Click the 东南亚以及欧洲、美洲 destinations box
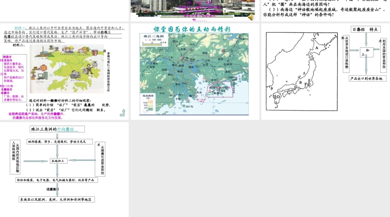The height and width of the screenshot is (217, 390). (x=57, y=199)
